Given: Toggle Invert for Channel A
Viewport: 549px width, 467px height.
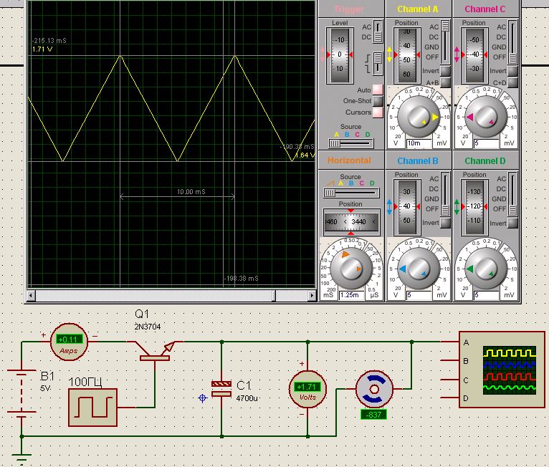Looking at the screenshot, I should (445, 72).
